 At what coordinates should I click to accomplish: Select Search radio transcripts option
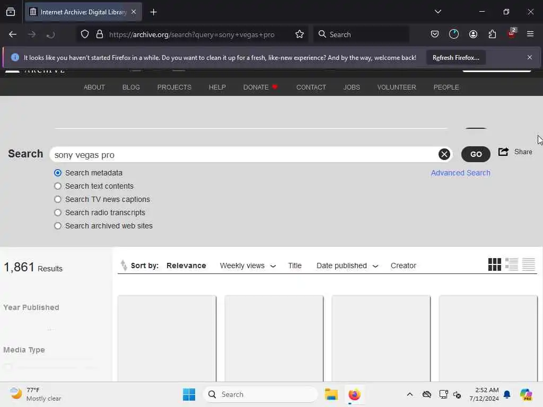coord(58,213)
